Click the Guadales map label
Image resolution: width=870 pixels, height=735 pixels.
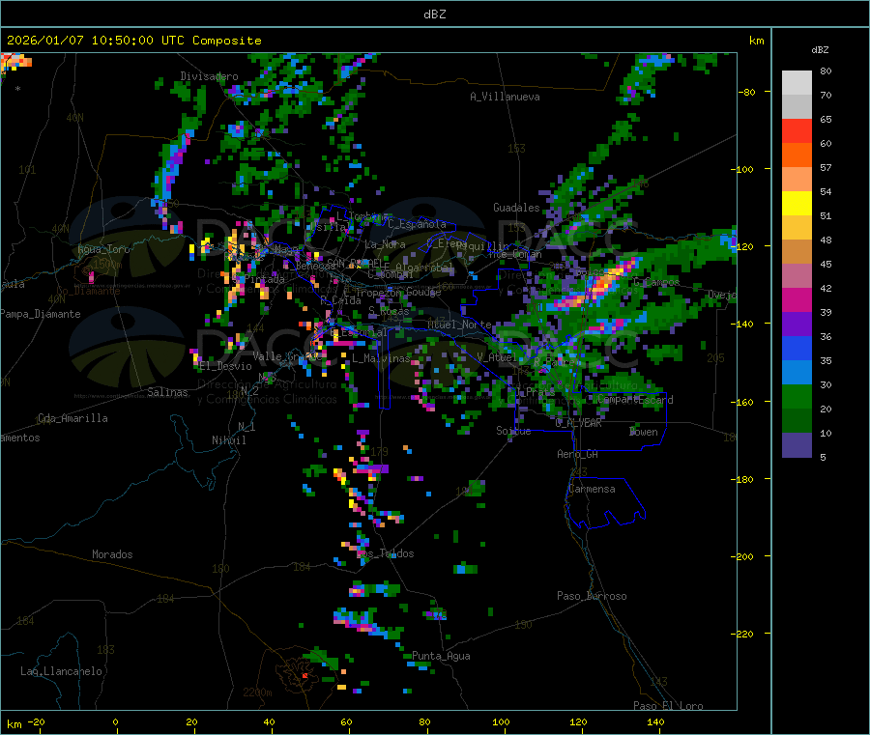click(516, 208)
